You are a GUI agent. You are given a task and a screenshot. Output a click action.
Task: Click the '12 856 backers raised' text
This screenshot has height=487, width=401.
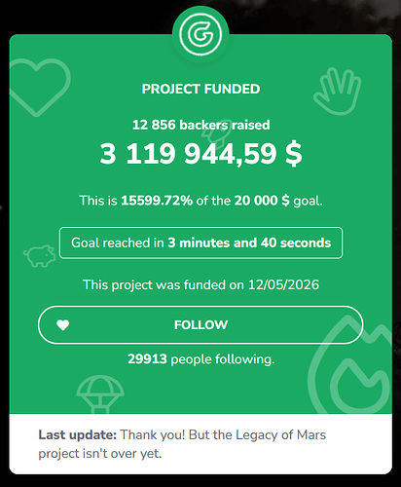pos(200,125)
